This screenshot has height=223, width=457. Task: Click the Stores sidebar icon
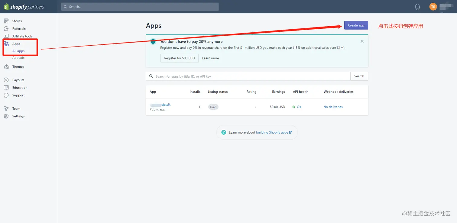[6, 21]
